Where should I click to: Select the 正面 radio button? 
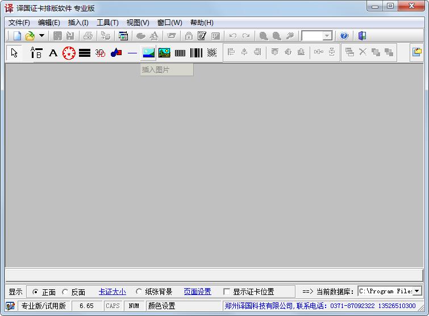(35, 292)
